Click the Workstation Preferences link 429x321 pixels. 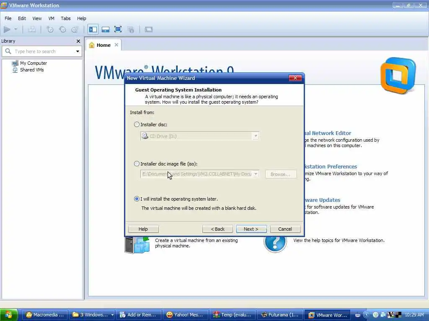(x=331, y=166)
